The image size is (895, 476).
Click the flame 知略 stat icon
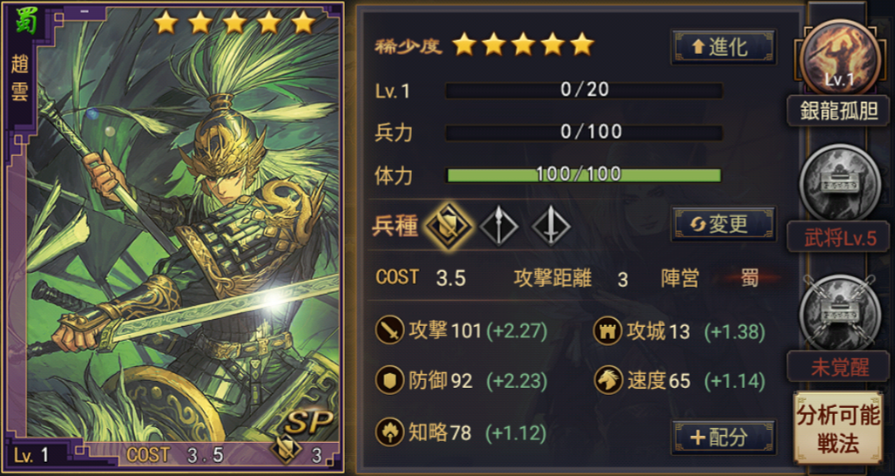[x=390, y=432]
